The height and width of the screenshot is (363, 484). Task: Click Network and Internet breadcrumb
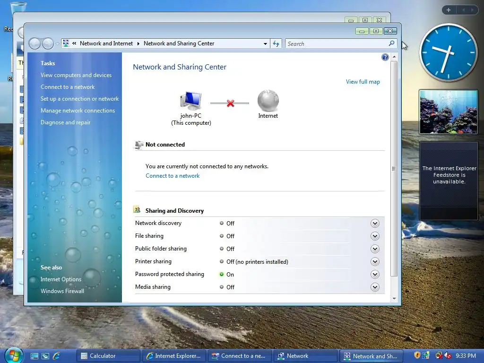pyautogui.click(x=106, y=43)
